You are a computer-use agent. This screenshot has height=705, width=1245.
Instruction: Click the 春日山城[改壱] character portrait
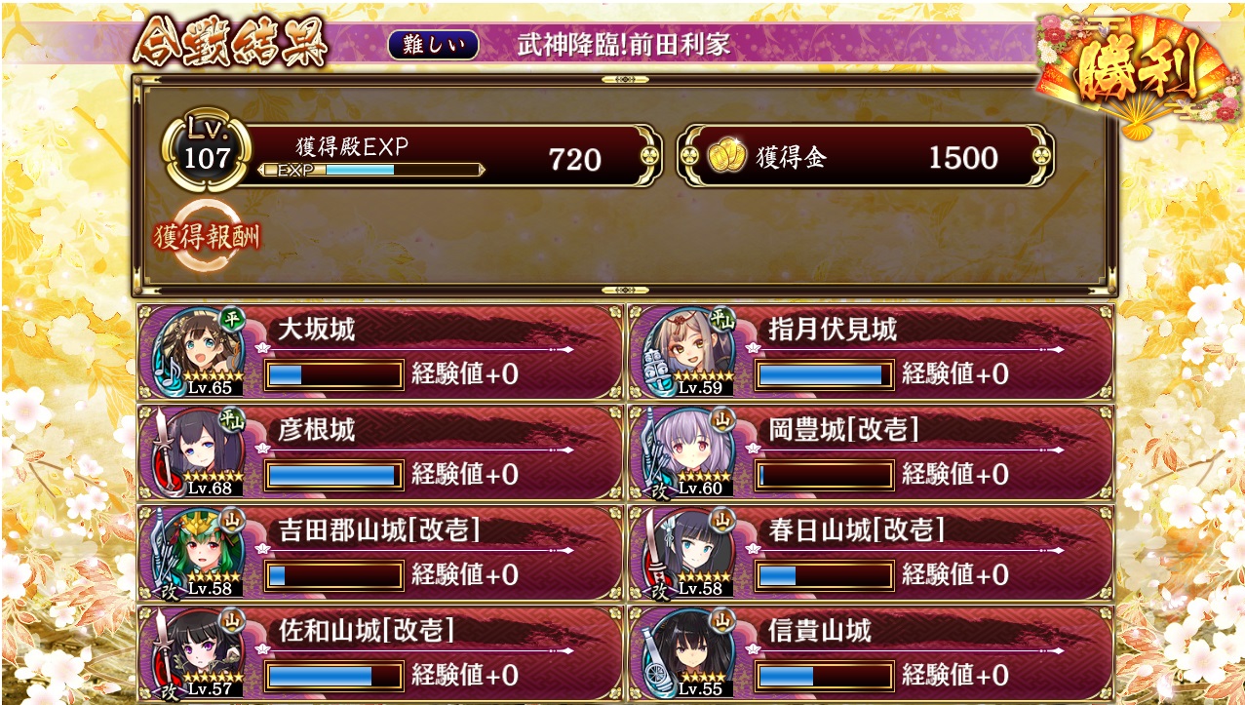point(686,552)
